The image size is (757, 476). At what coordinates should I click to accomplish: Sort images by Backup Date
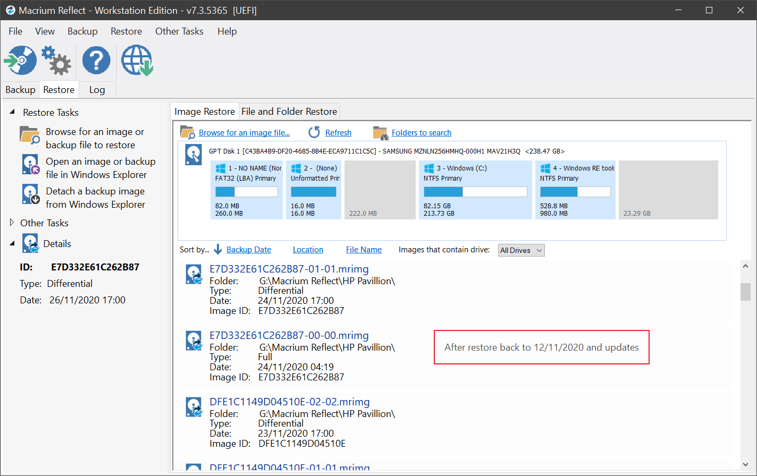coord(249,250)
